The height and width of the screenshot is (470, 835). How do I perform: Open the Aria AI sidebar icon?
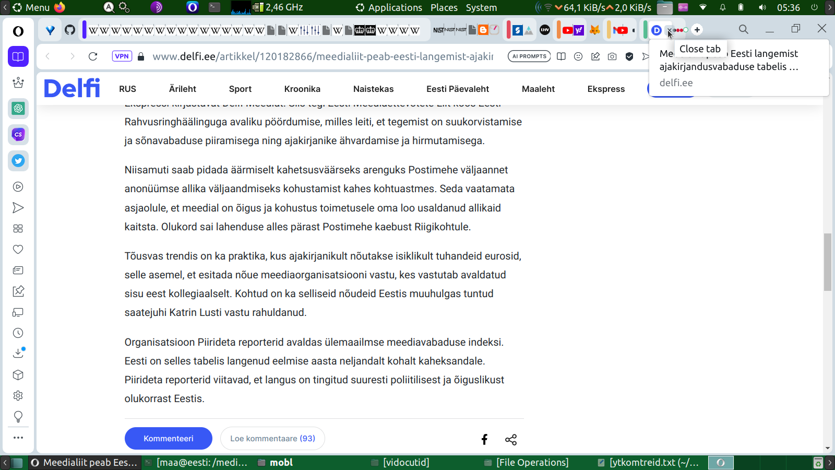coord(18,83)
